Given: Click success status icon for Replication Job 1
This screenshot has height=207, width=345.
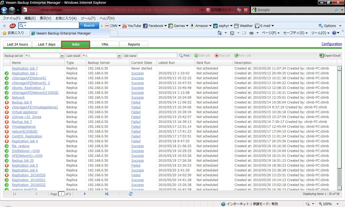Looking at the screenshot, I should (7, 73).
